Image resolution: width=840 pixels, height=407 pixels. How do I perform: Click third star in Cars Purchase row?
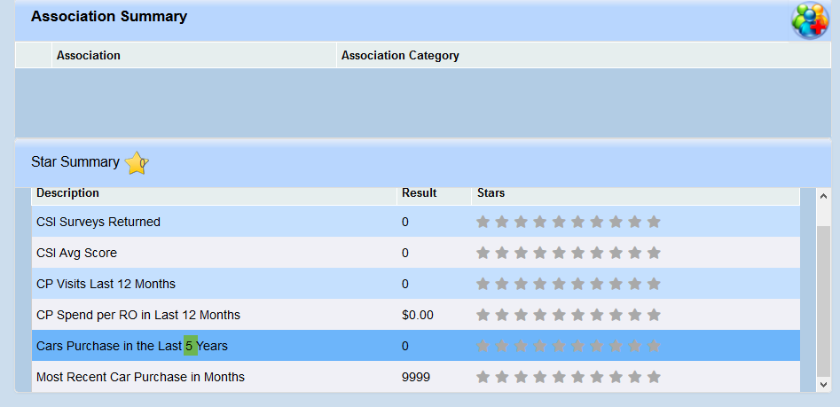522,346
